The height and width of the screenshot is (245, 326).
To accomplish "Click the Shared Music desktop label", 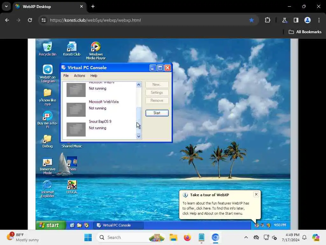I will [72, 146].
